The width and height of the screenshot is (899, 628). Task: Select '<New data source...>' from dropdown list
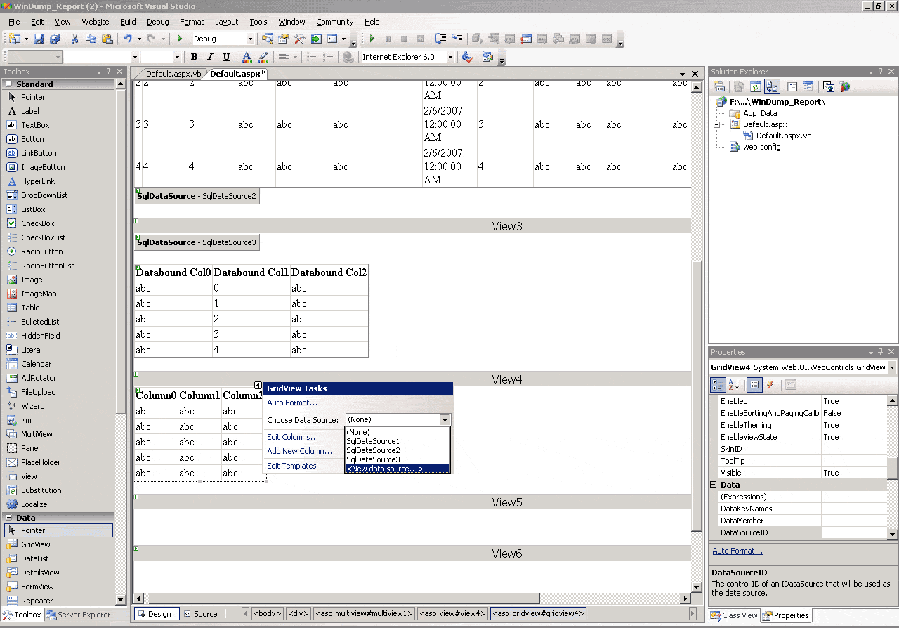click(x=385, y=469)
